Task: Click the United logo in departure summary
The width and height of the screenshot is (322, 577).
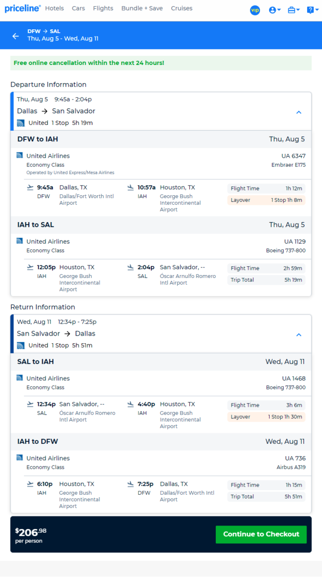Action: [21, 123]
